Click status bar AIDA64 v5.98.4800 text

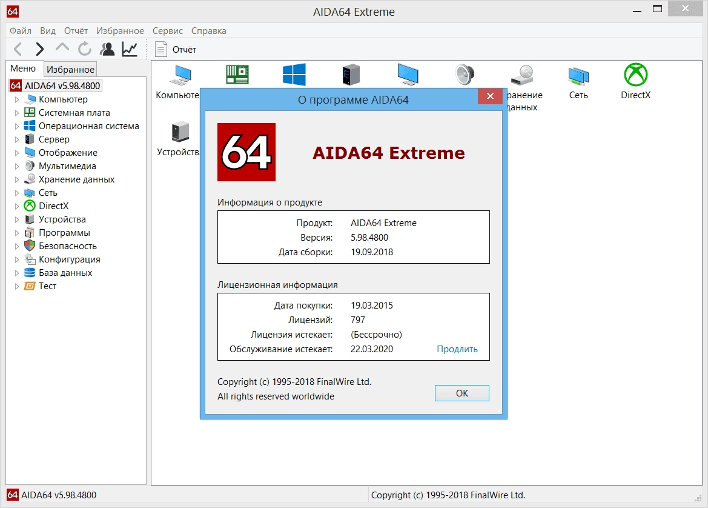tap(59, 495)
